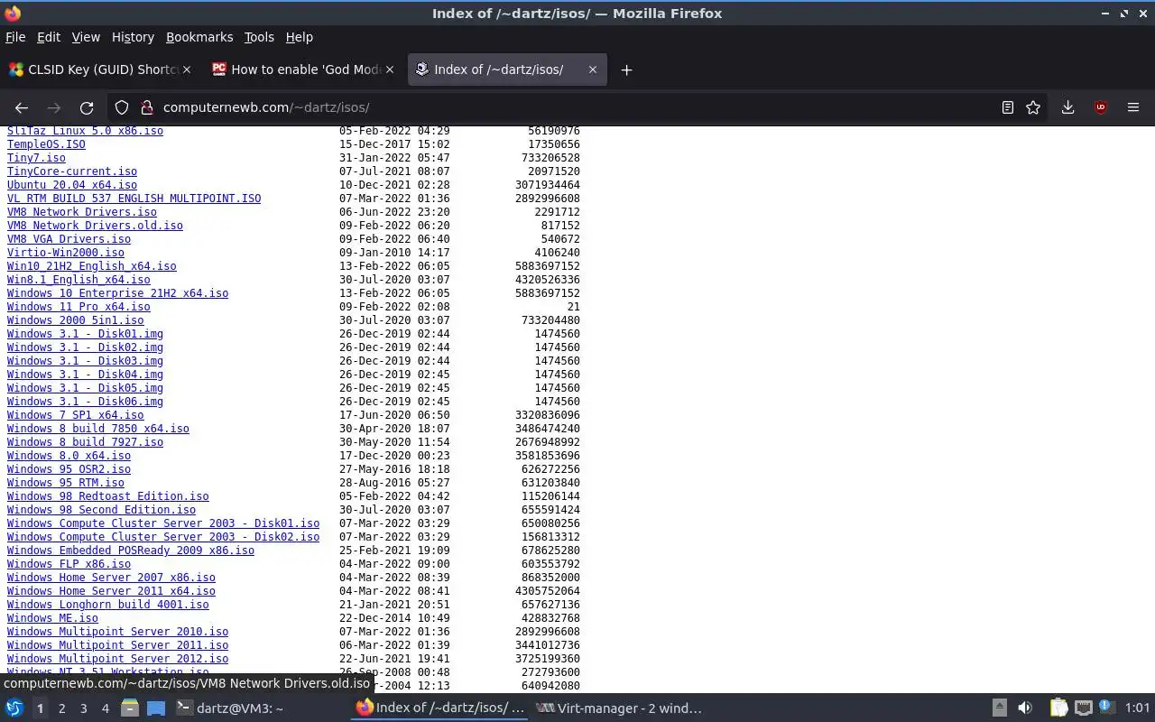
Task: Click Windows_98_Second_Edition.iso link
Action: [x=101, y=510]
